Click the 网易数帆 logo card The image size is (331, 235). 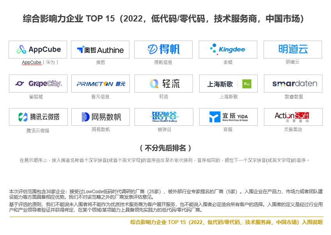(x=101, y=117)
